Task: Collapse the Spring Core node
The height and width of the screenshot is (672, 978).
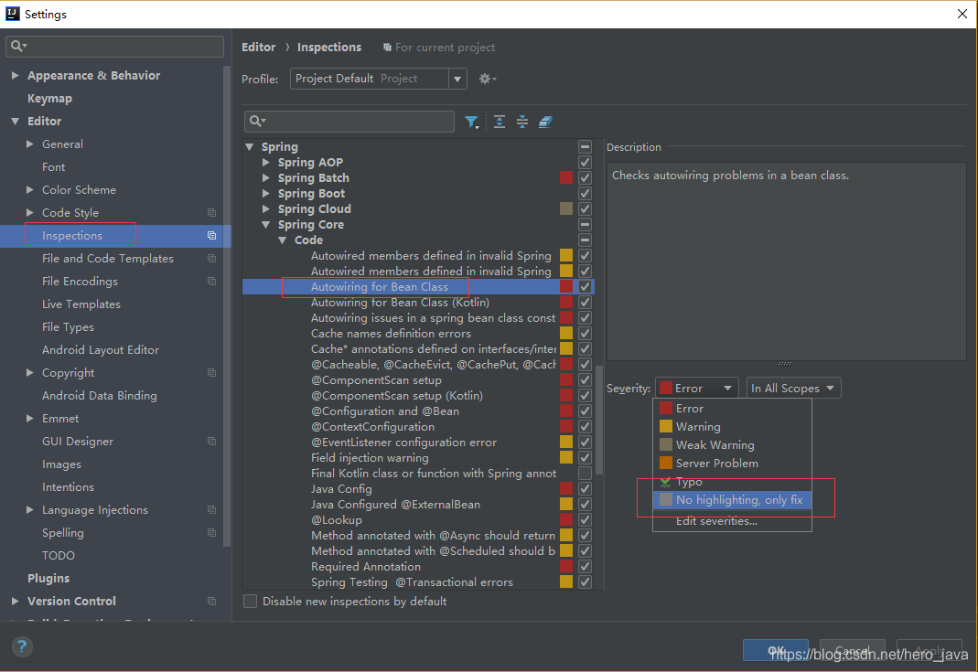Action: pos(266,224)
